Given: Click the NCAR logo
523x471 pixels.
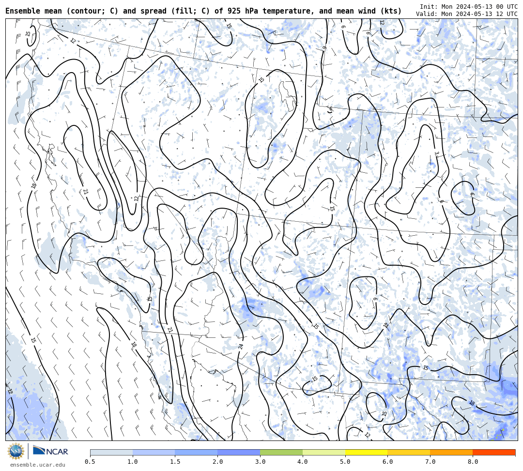Looking at the screenshot, I should coord(50,451).
